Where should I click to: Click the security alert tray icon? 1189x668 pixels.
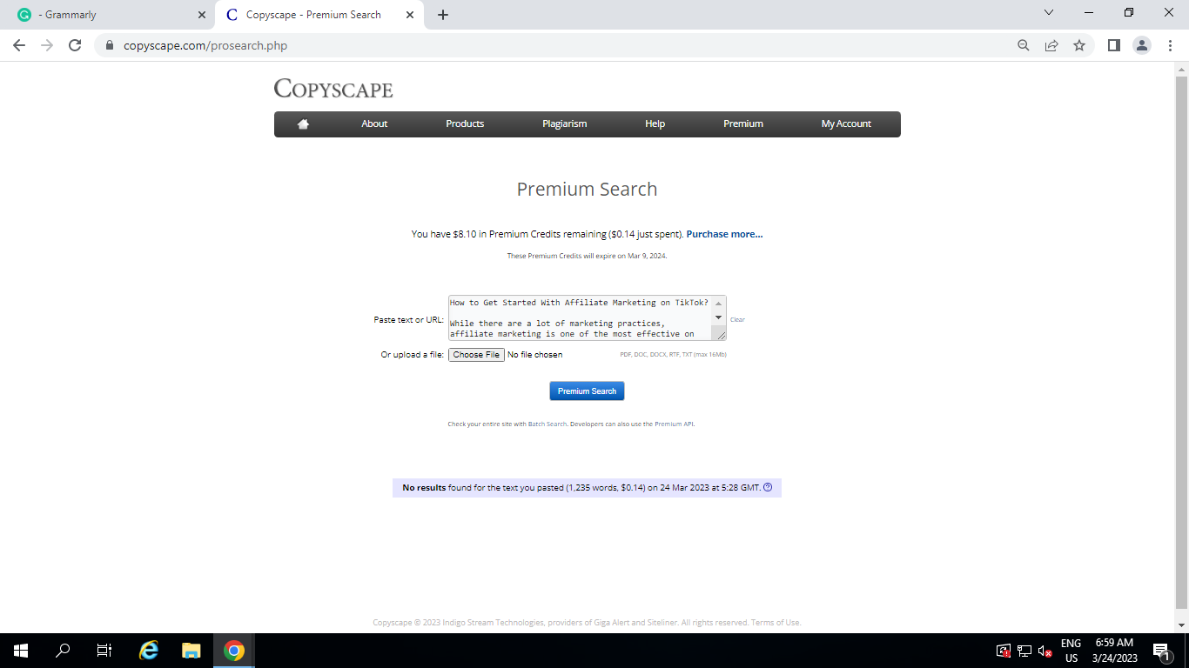1003,651
